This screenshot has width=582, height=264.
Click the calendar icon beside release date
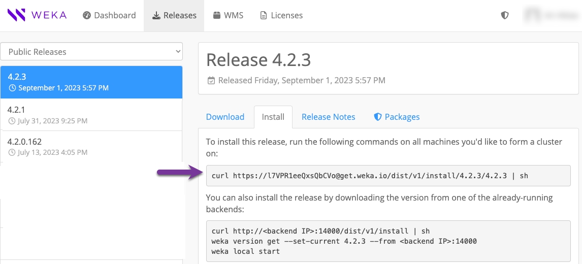(211, 80)
